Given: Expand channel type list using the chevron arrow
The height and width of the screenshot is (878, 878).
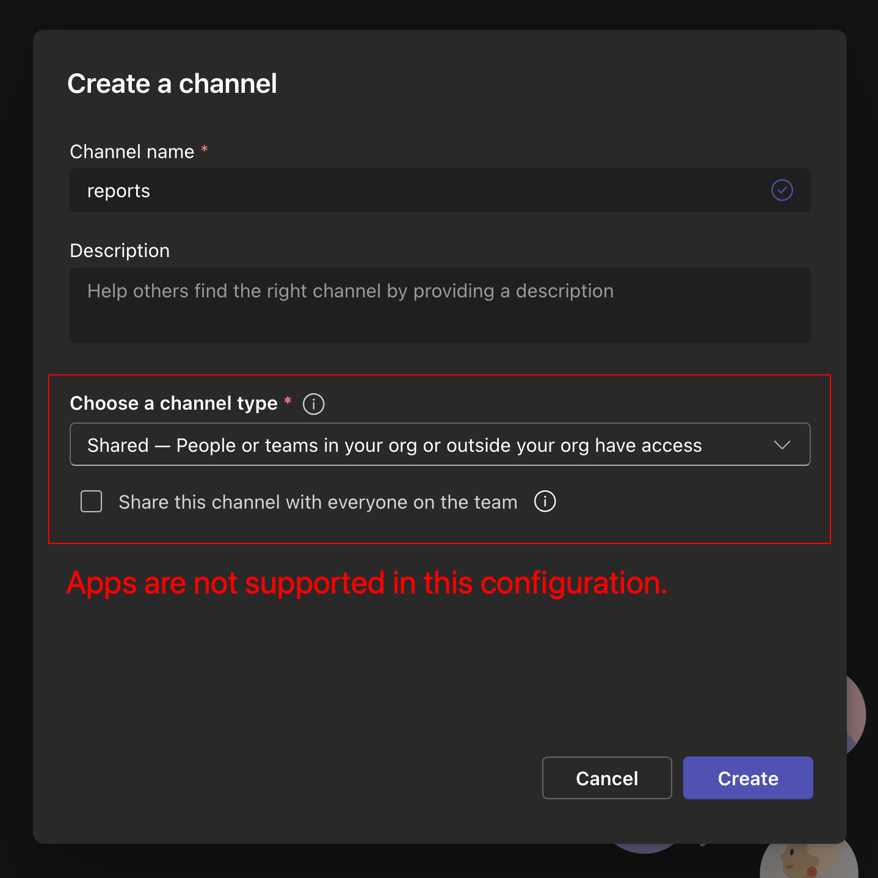Looking at the screenshot, I should click(x=782, y=445).
